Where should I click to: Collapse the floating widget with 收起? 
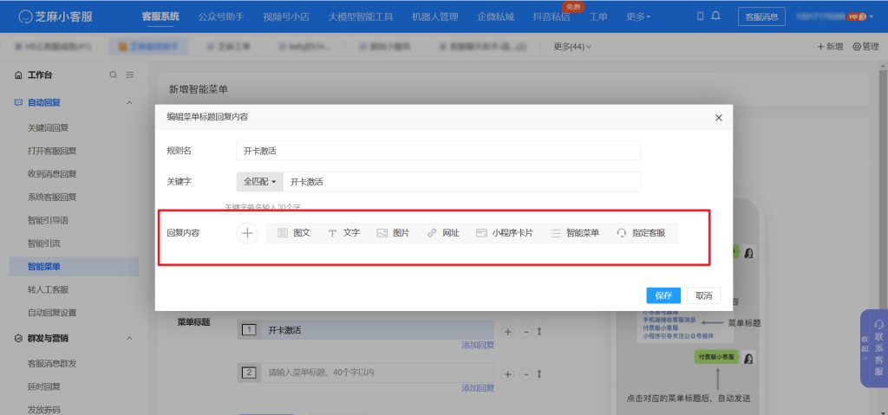click(x=865, y=346)
